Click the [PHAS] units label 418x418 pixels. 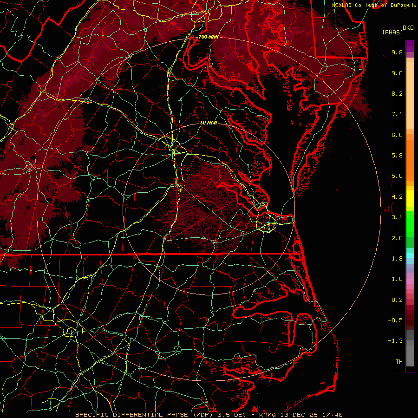pyautogui.click(x=392, y=33)
